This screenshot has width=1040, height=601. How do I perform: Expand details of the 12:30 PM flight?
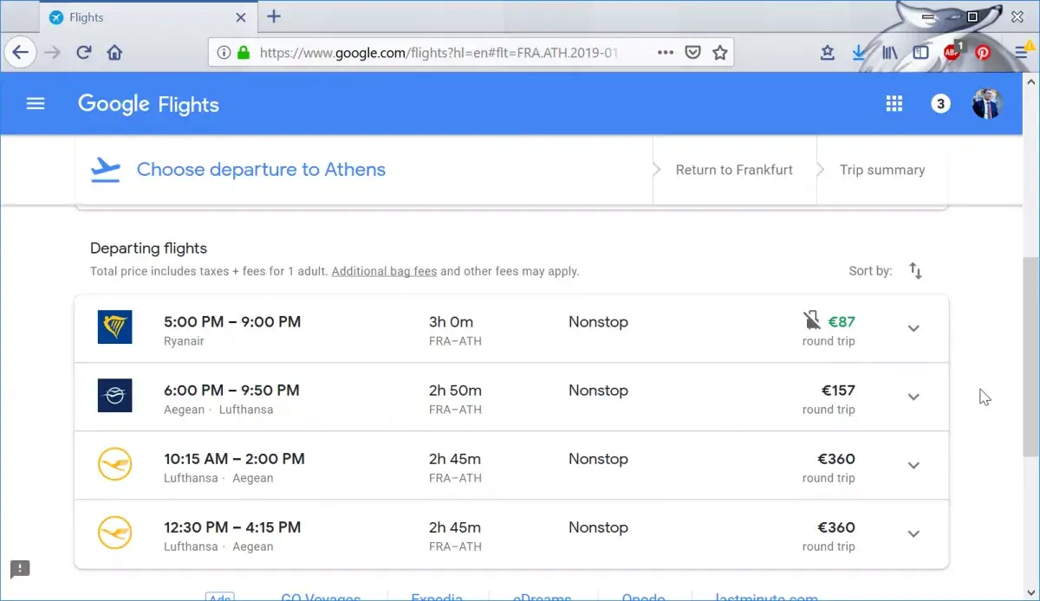(x=913, y=533)
